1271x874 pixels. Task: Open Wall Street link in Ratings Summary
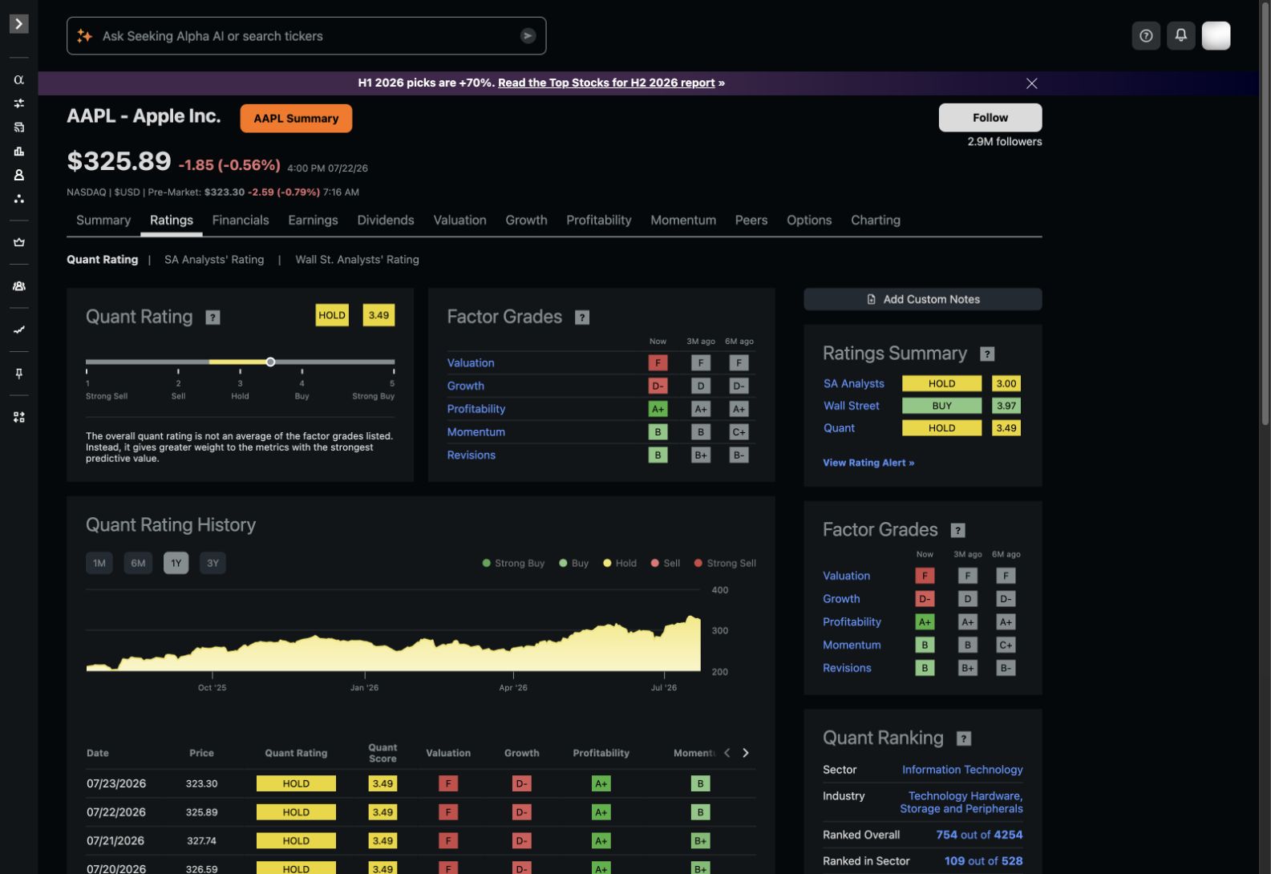pyautogui.click(x=852, y=406)
